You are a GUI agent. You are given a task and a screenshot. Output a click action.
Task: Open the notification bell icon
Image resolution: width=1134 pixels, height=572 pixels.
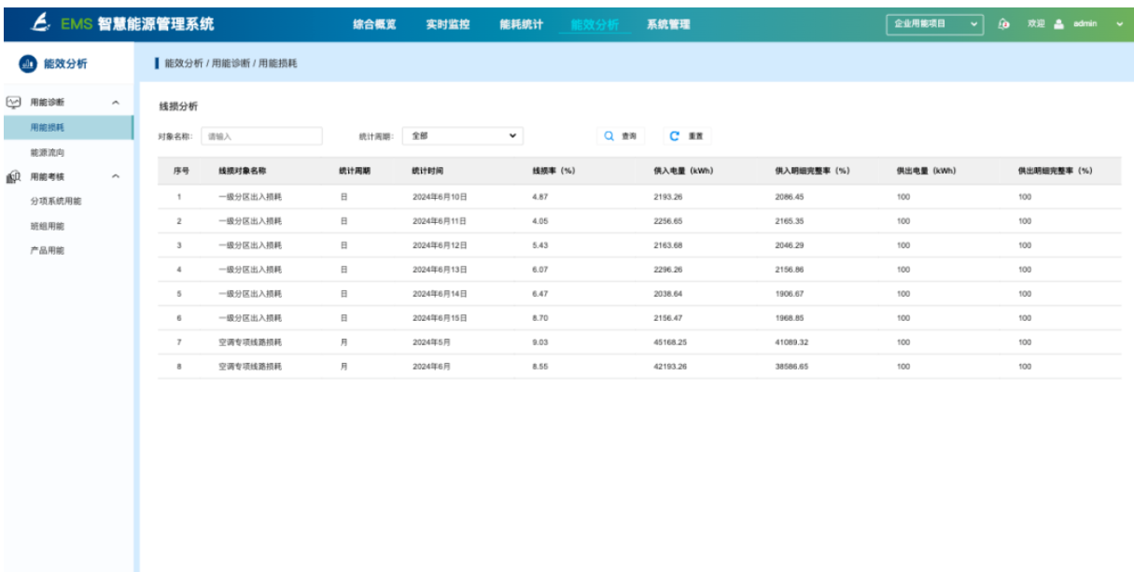pos(1003,23)
